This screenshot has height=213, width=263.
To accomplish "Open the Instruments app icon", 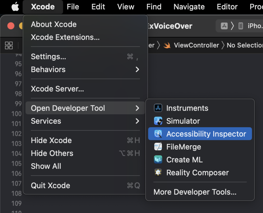I will click(158, 108).
